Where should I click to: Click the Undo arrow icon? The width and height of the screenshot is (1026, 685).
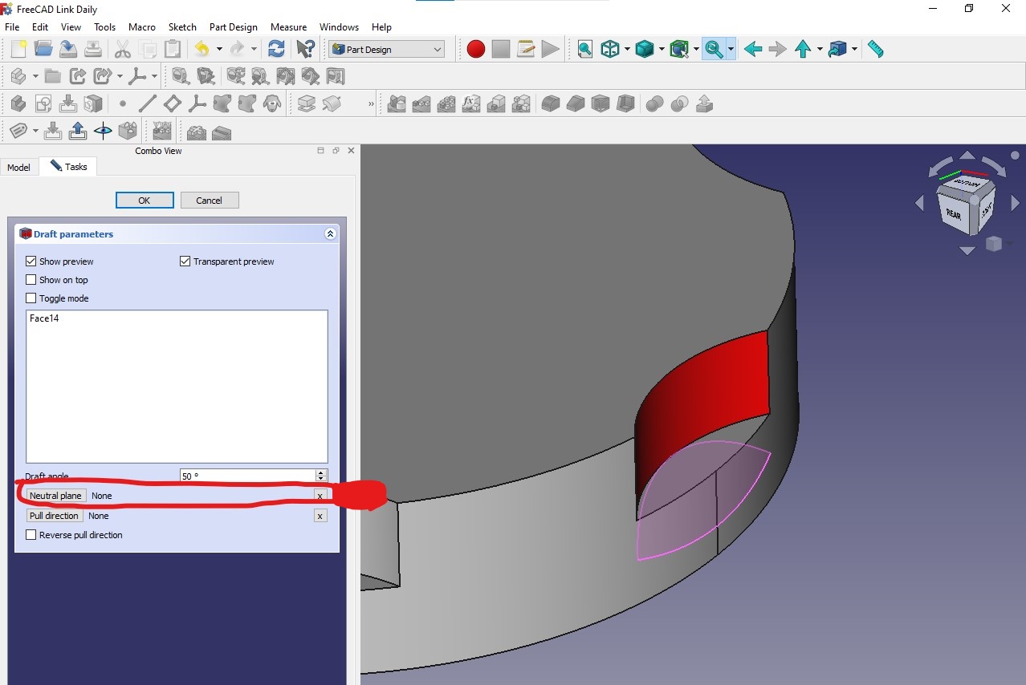pyautogui.click(x=202, y=49)
